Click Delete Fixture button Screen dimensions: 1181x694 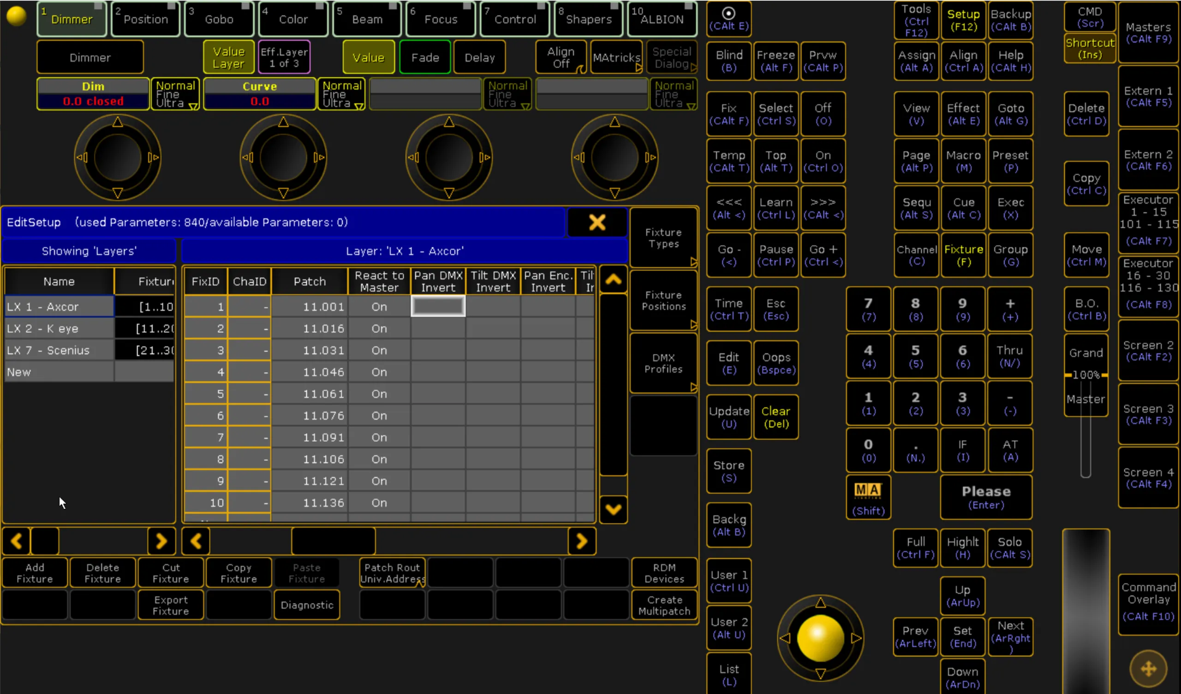102,573
